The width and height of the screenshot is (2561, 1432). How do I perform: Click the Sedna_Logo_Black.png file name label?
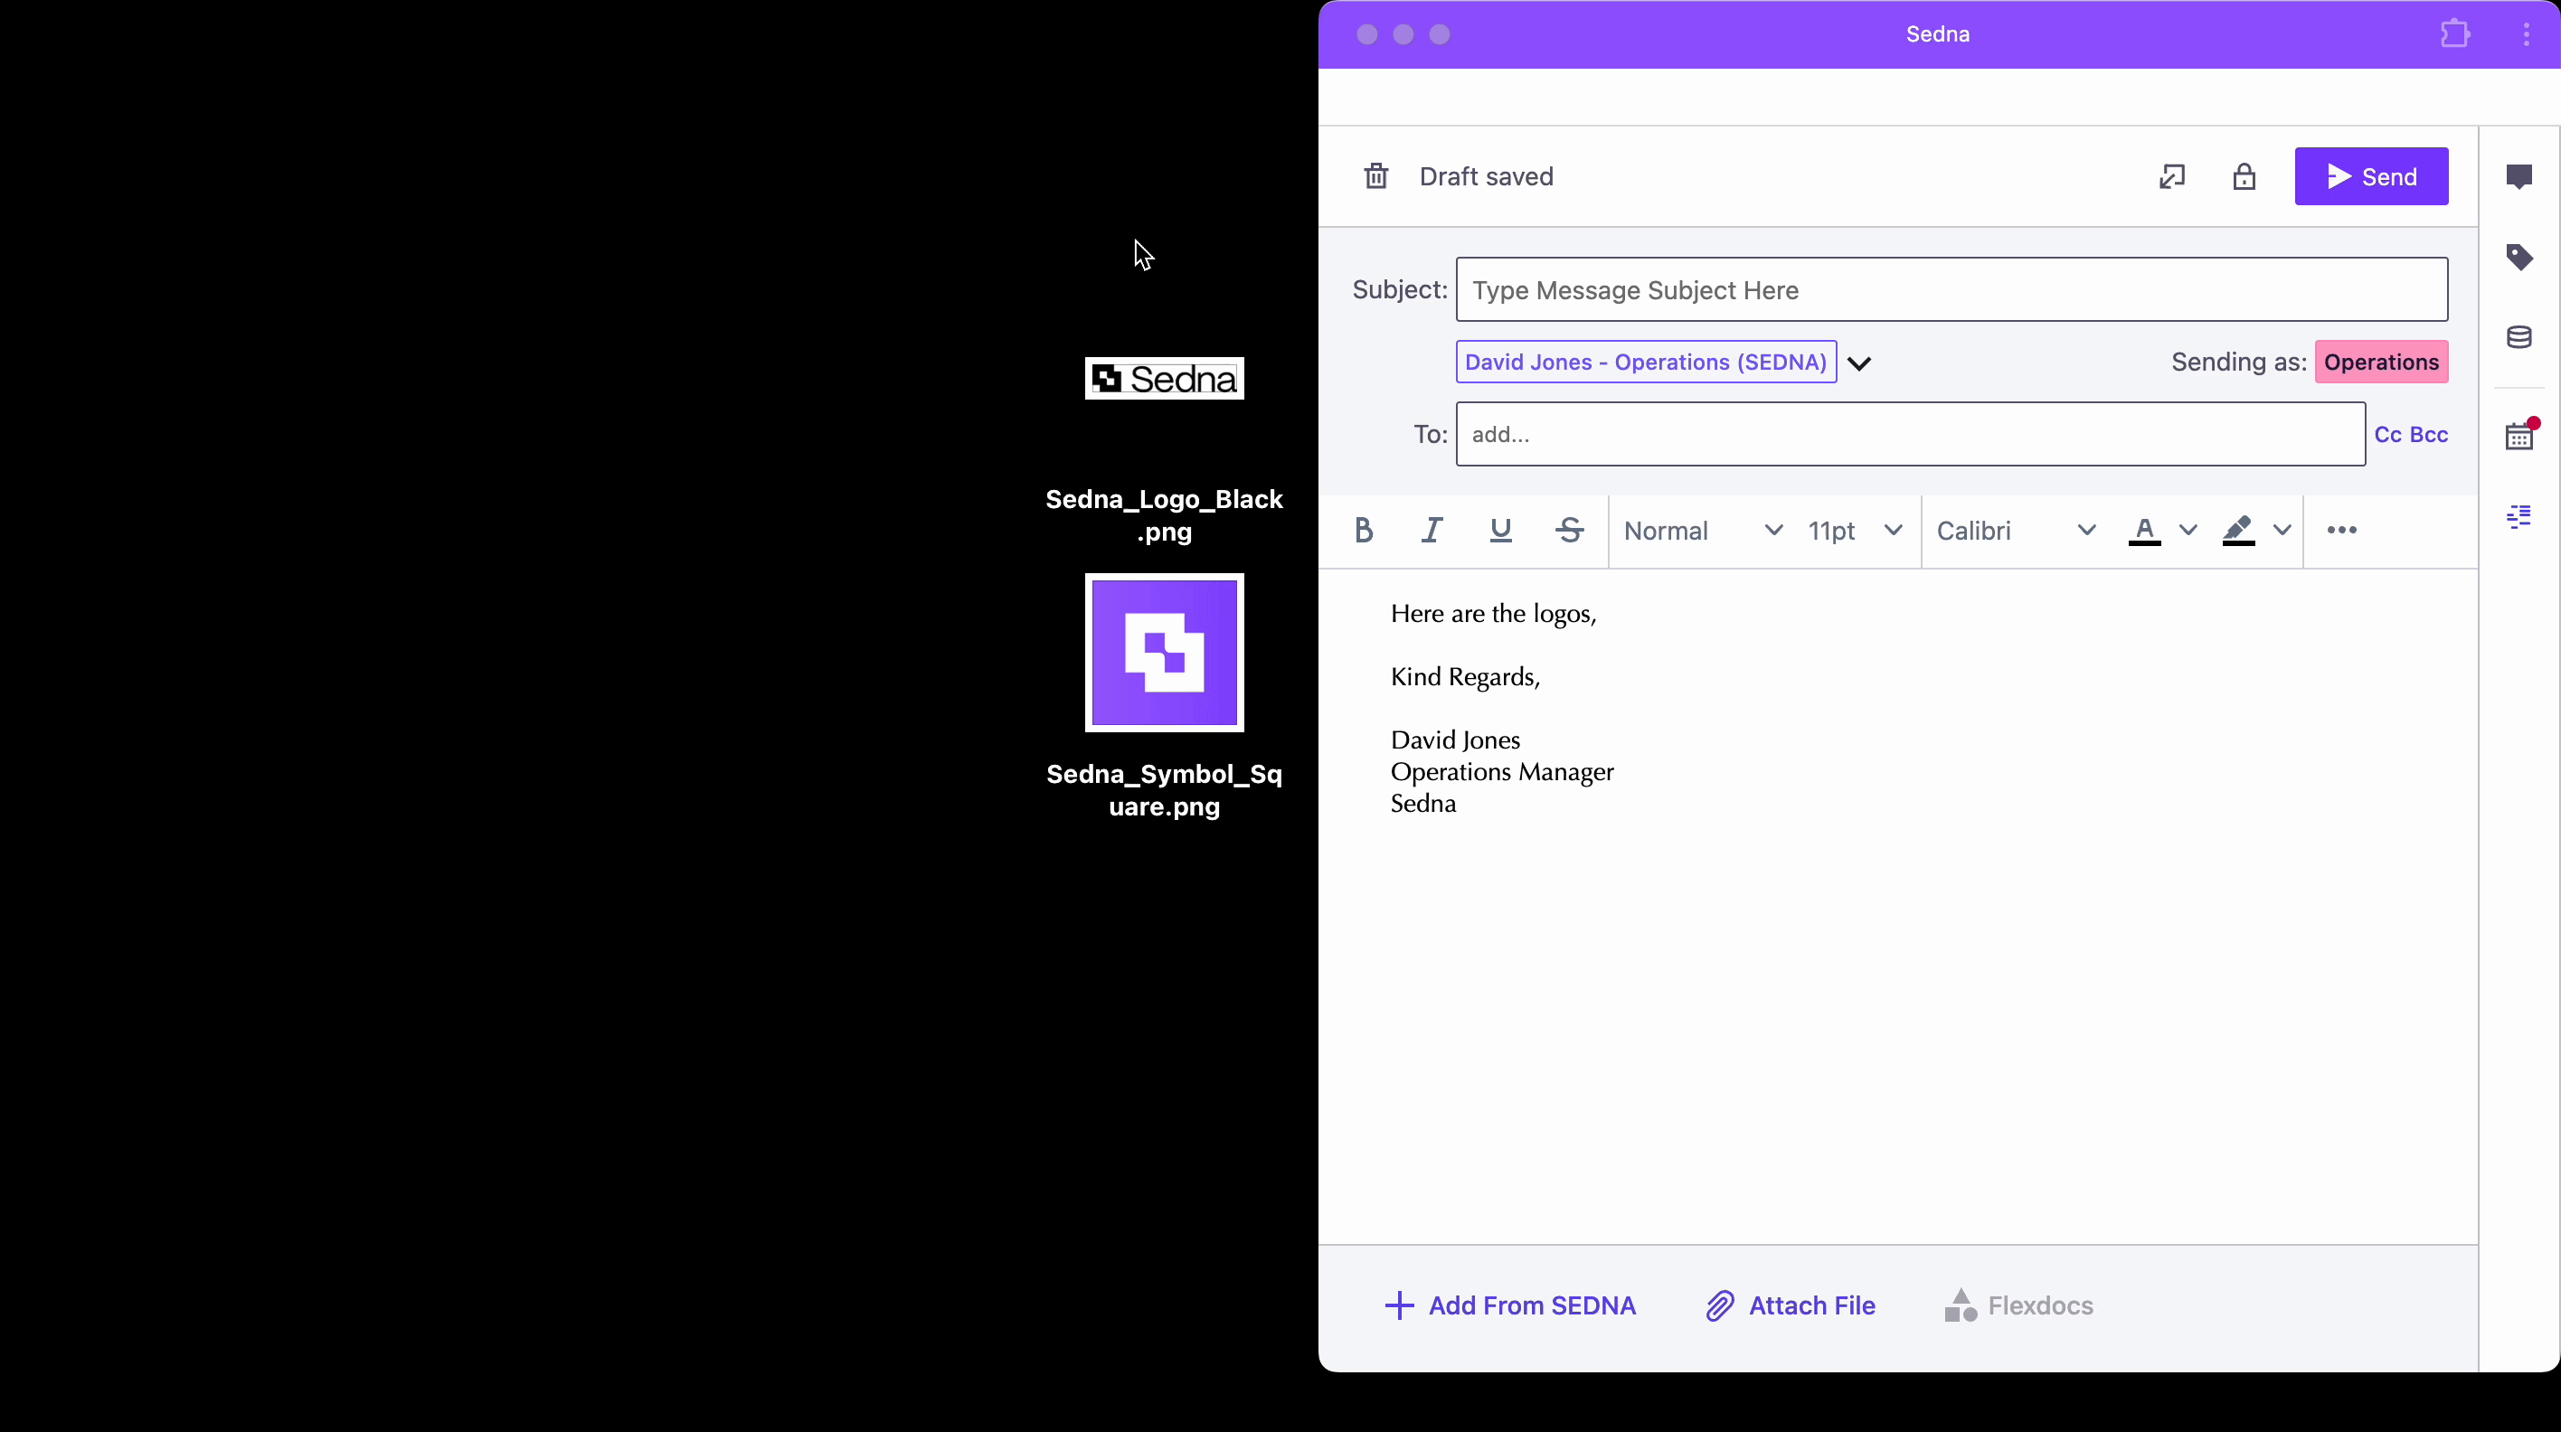(1164, 514)
